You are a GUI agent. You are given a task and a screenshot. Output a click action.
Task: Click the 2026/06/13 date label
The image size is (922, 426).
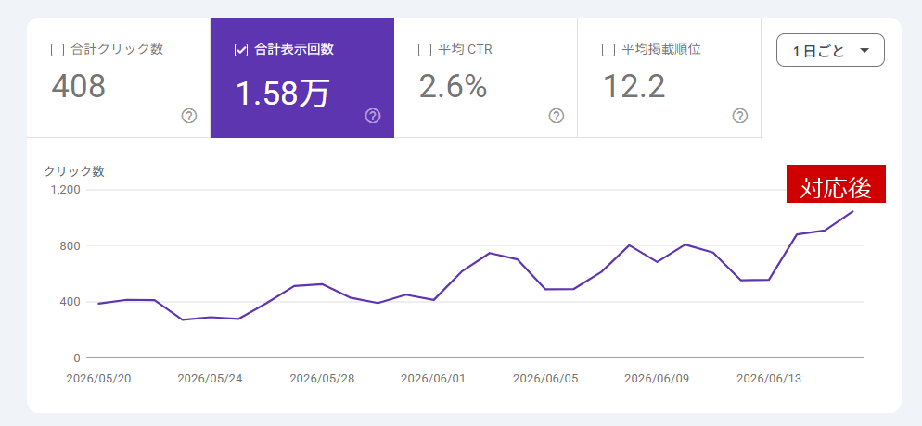[x=769, y=379]
